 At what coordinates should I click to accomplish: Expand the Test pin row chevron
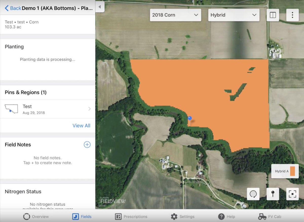coord(89,109)
